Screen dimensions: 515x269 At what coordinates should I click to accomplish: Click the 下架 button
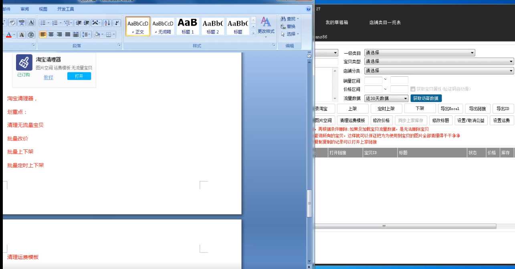click(420, 108)
